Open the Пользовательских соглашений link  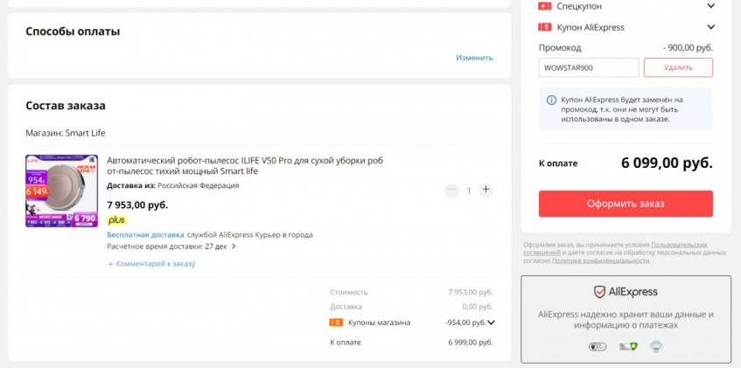click(678, 245)
